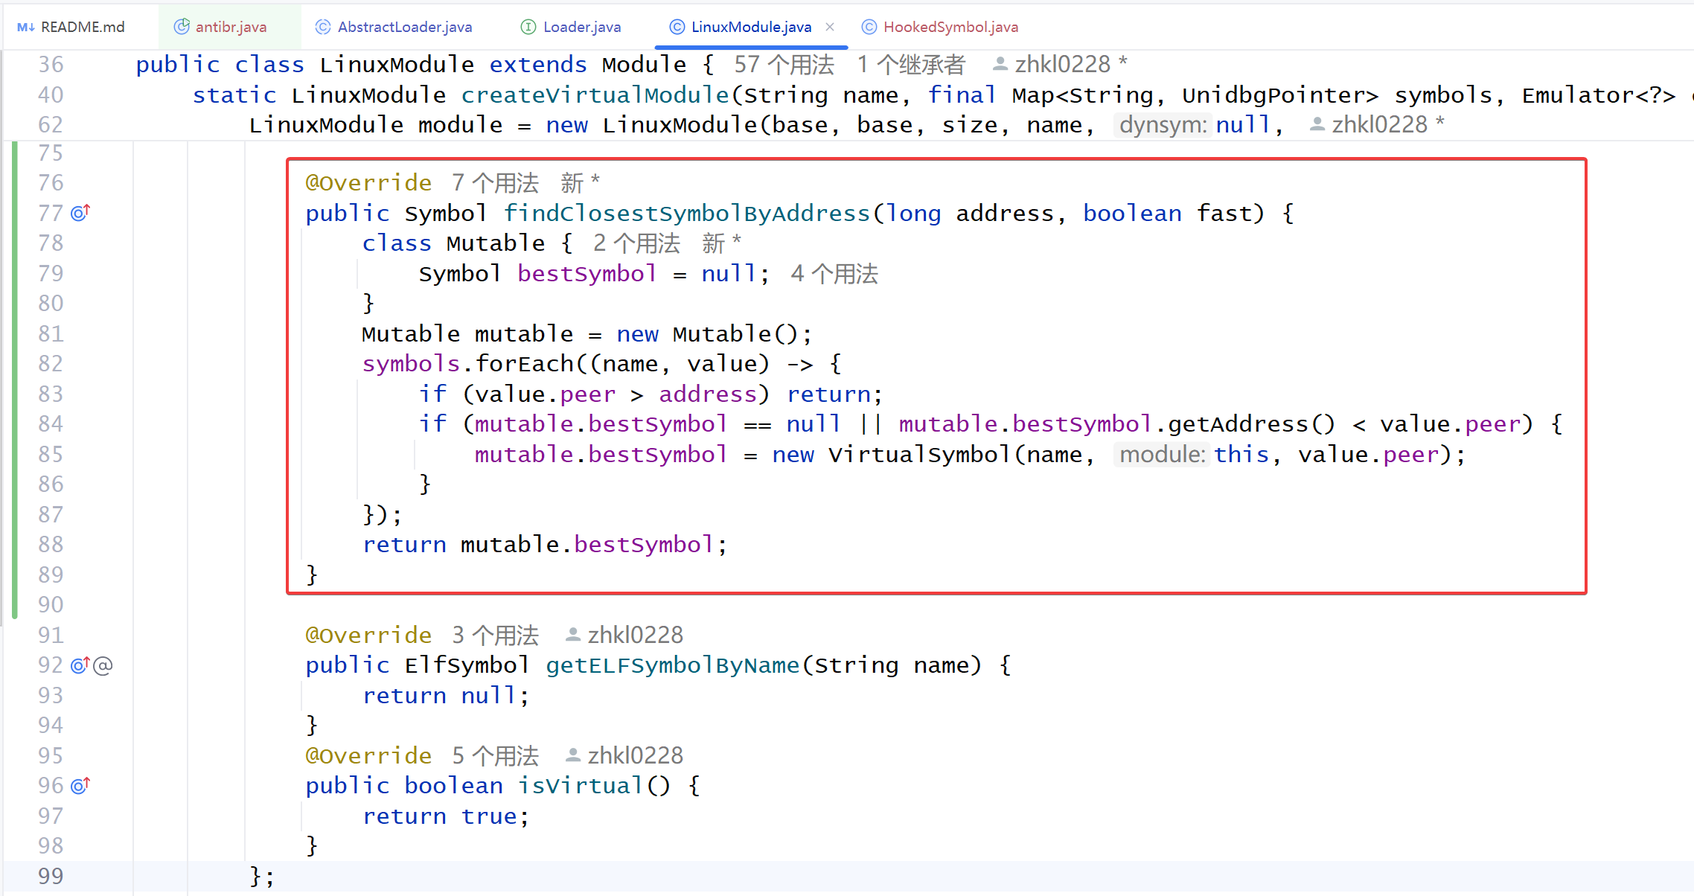1694x896 pixels.
Task: Click '1 个继承者' inheritors hint
Action: [910, 65]
